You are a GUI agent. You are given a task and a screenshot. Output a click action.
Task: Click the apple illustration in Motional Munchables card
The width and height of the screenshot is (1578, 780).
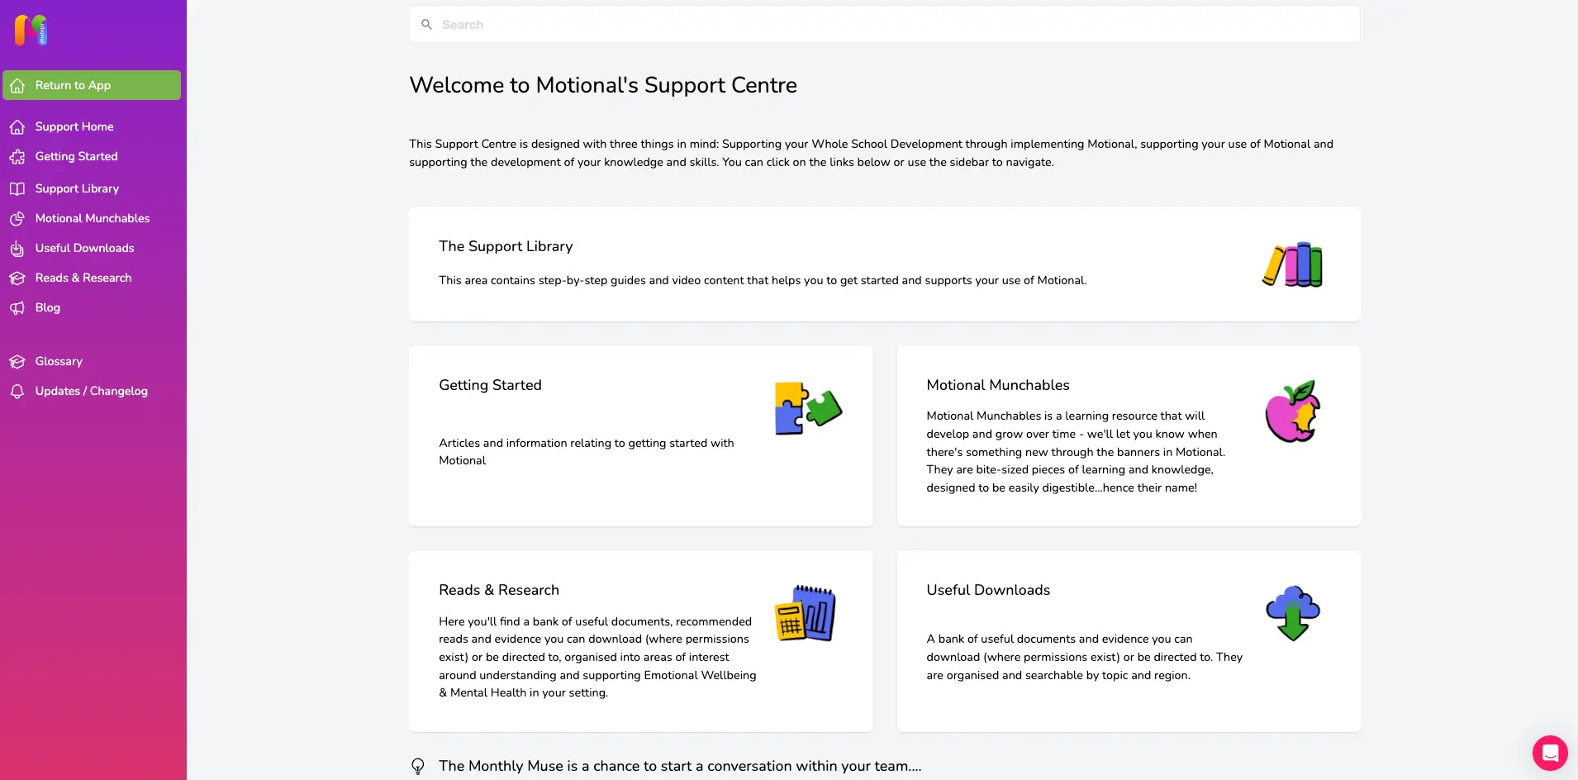tap(1293, 411)
